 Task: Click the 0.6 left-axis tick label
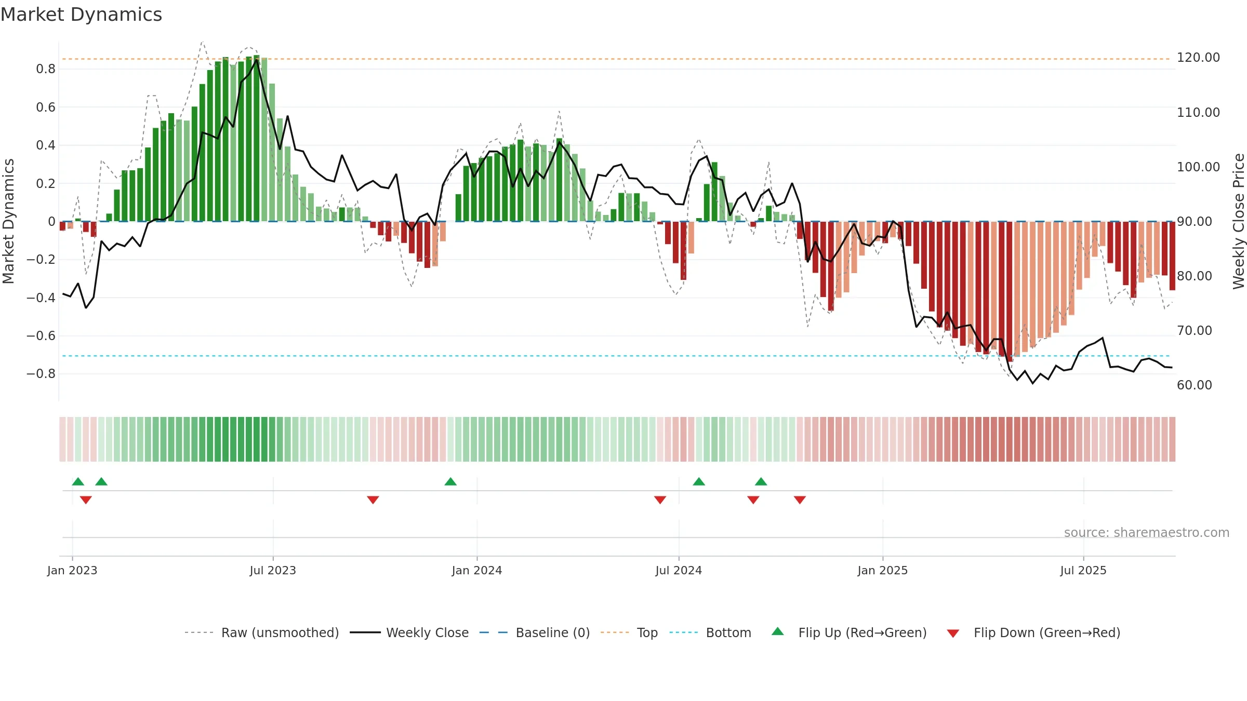[46, 107]
